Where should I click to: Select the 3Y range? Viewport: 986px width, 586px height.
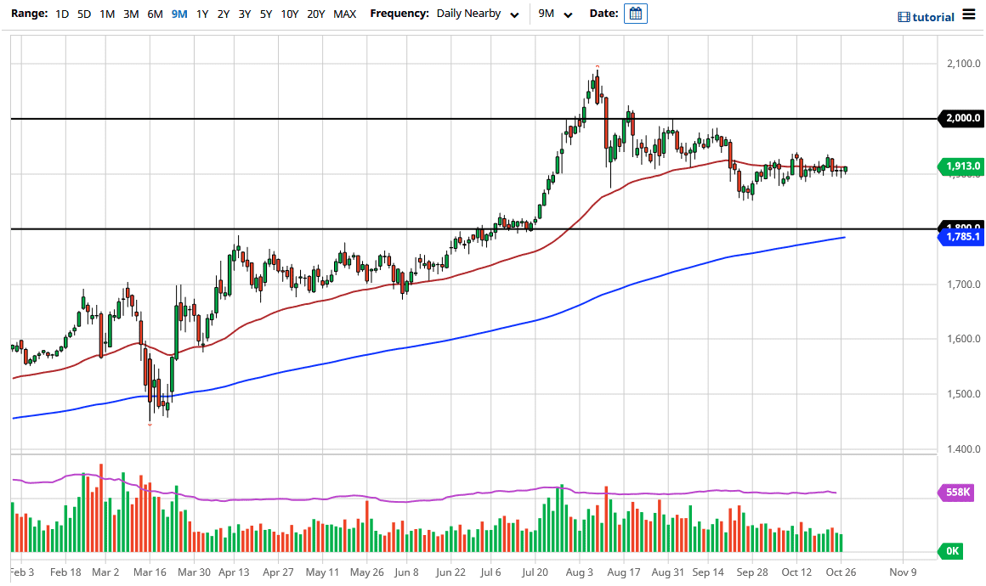click(x=245, y=14)
